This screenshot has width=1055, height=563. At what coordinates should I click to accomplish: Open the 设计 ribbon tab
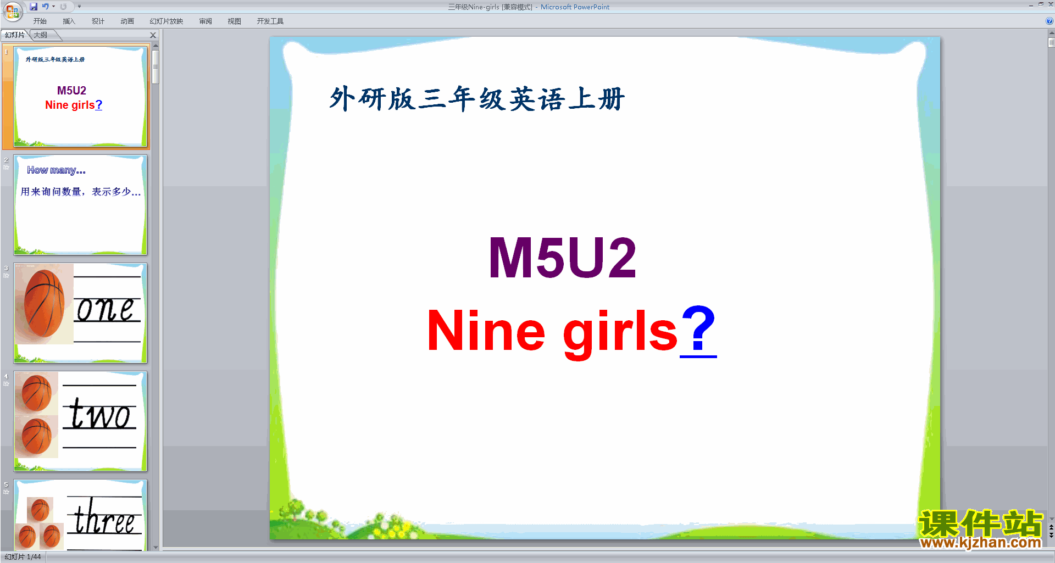point(98,21)
